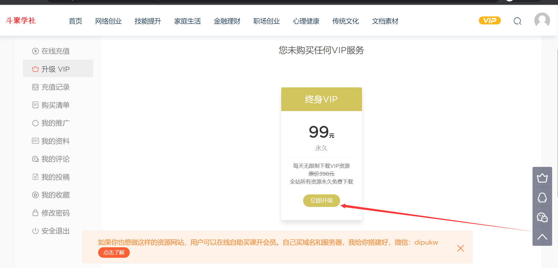Click the back-to-top arrow icon
The height and width of the screenshot is (268, 558).
542,237
